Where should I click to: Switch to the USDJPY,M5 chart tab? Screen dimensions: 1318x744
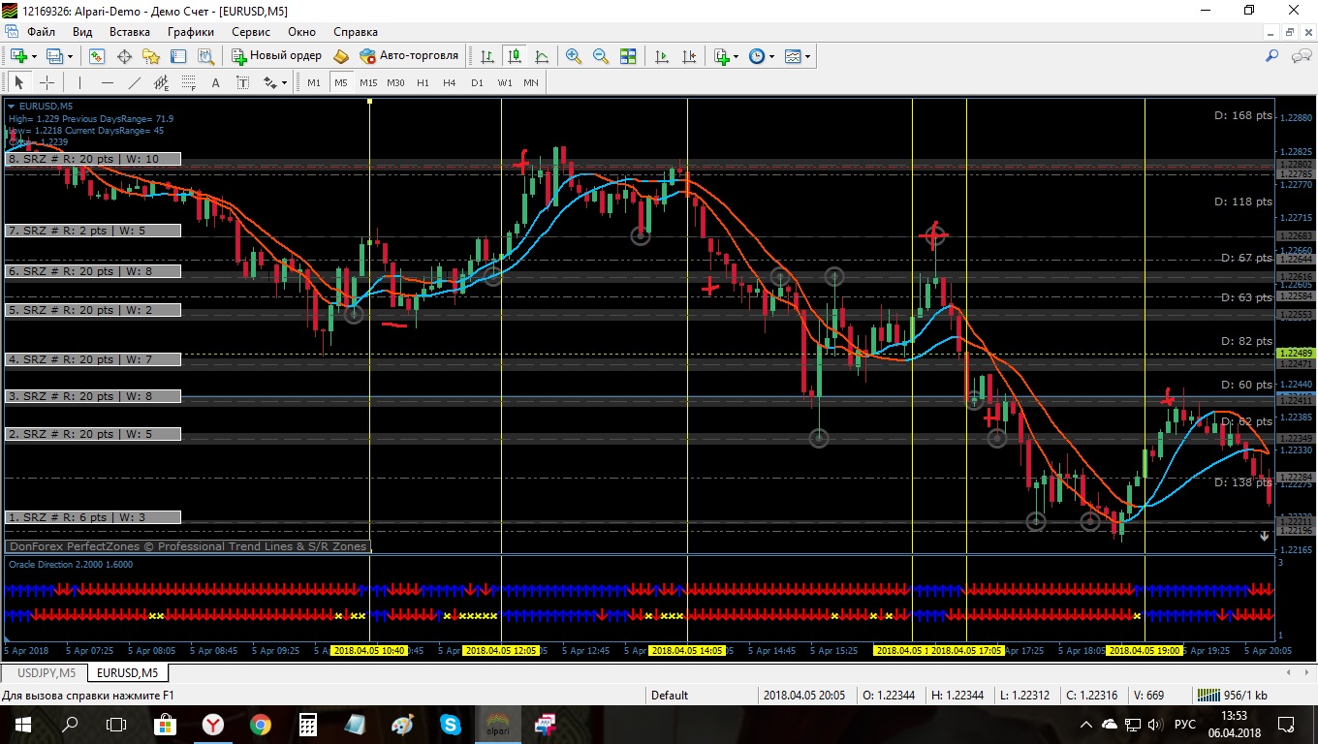point(47,672)
